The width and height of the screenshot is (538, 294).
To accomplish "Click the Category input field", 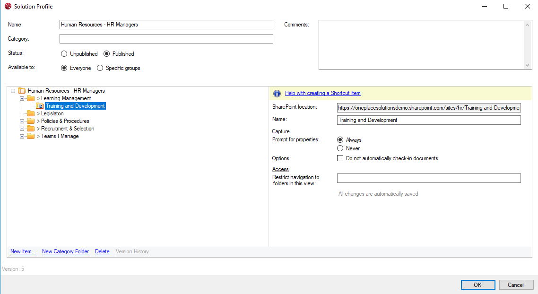I will tap(166, 39).
